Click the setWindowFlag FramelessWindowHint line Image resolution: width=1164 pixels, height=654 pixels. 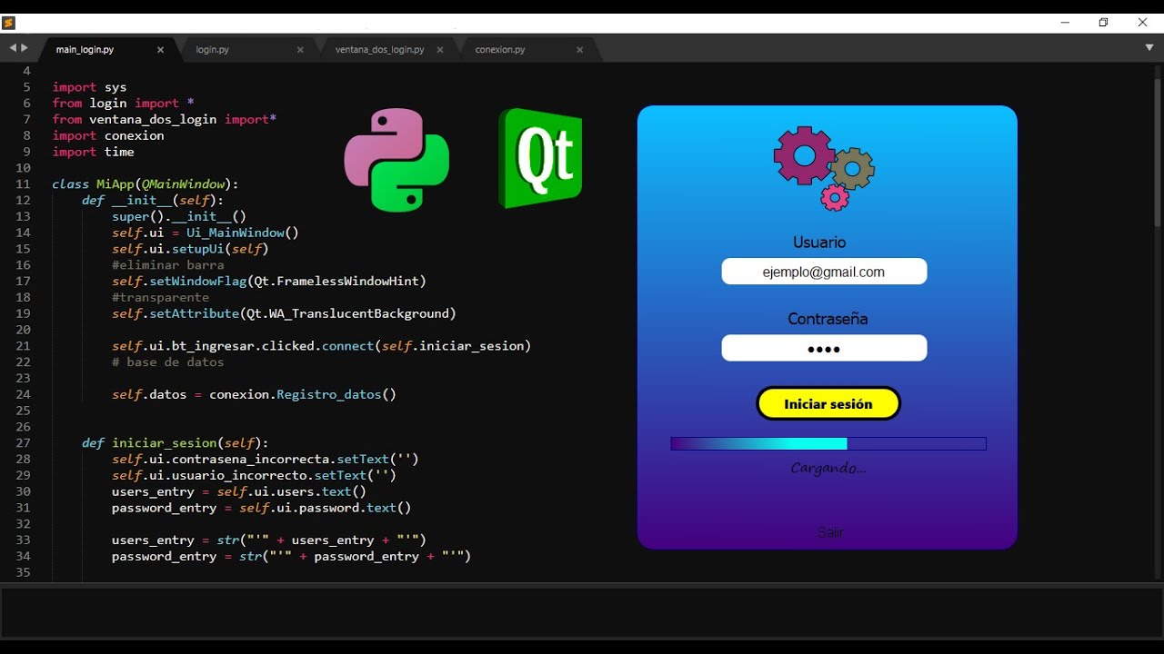[x=269, y=282]
